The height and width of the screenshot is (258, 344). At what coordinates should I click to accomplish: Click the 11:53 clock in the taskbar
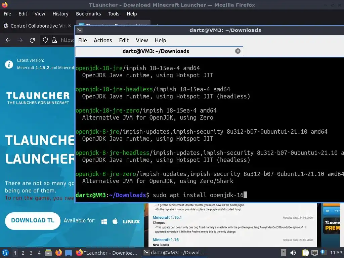tap(336, 253)
